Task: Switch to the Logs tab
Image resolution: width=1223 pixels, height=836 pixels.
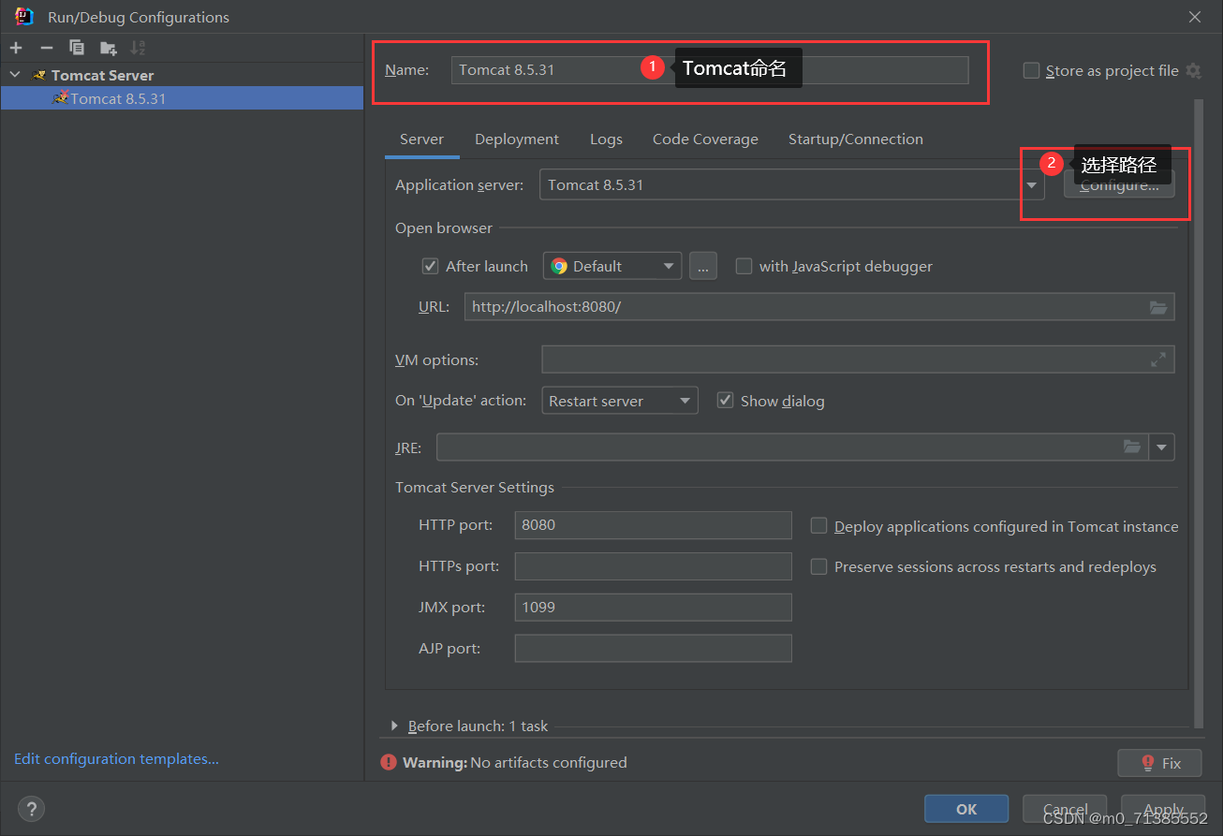Action: pyautogui.click(x=606, y=139)
